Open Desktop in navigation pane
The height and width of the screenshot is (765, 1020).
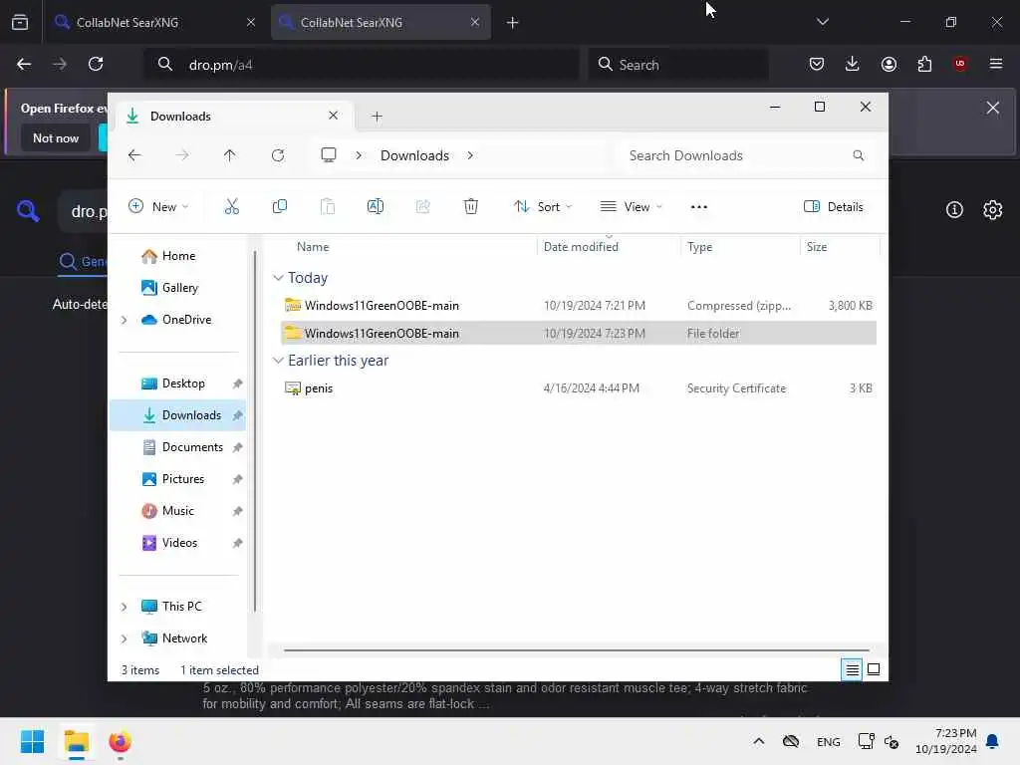(183, 383)
